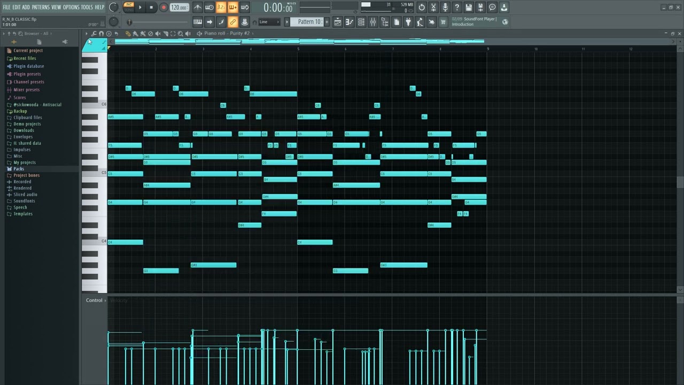Open the shopping cart content library icon
The image size is (684, 385).
[443, 22]
